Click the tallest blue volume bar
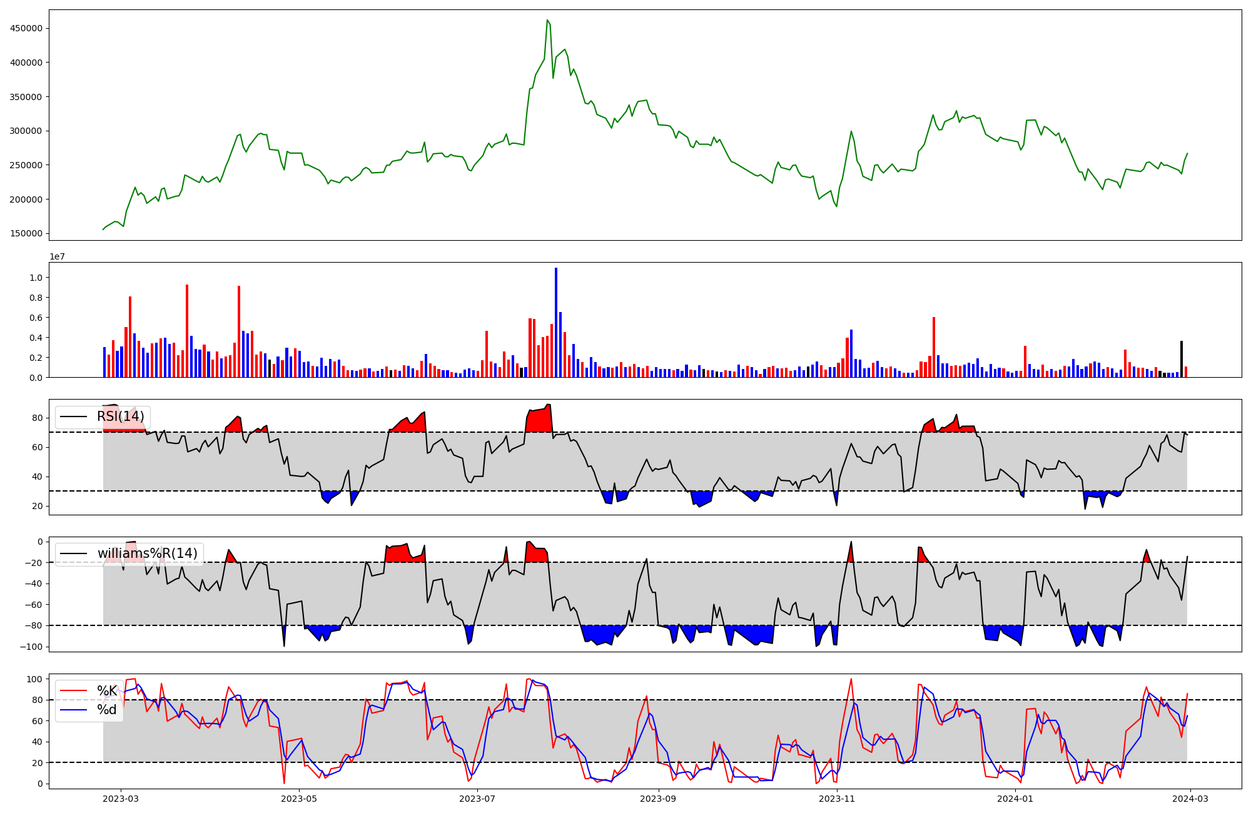 (x=556, y=322)
